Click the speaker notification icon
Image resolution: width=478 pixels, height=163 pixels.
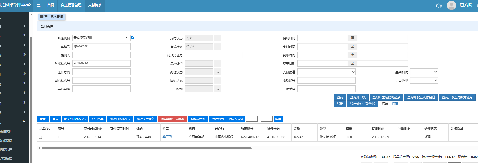tap(439, 6)
